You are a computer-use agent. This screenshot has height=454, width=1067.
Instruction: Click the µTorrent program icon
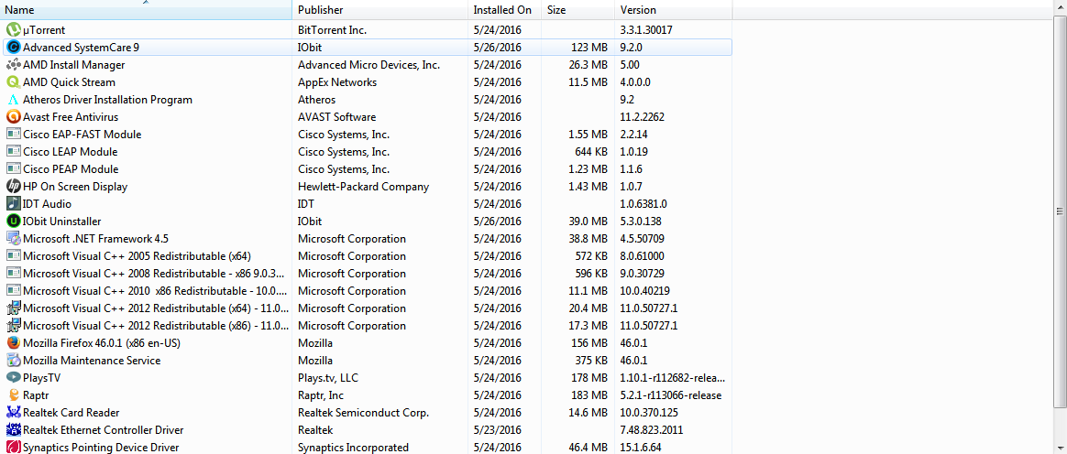click(x=14, y=30)
